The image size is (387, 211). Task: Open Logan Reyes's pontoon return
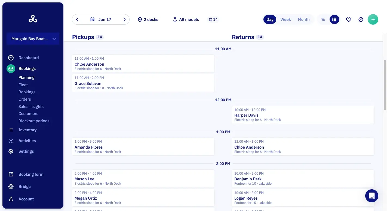(x=303, y=198)
